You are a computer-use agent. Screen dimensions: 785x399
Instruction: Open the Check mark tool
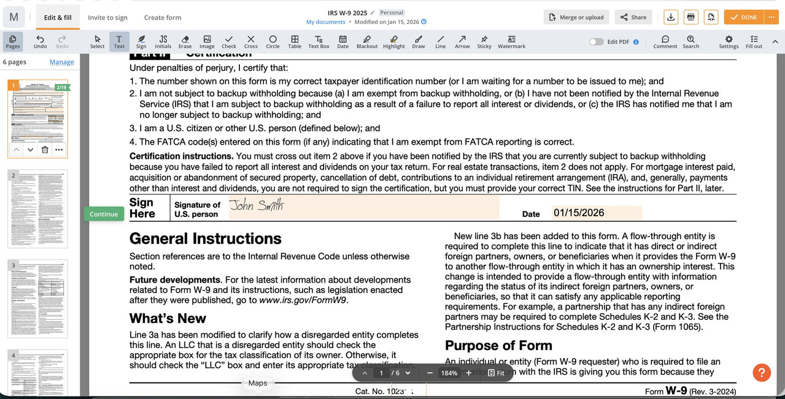(x=228, y=40)
